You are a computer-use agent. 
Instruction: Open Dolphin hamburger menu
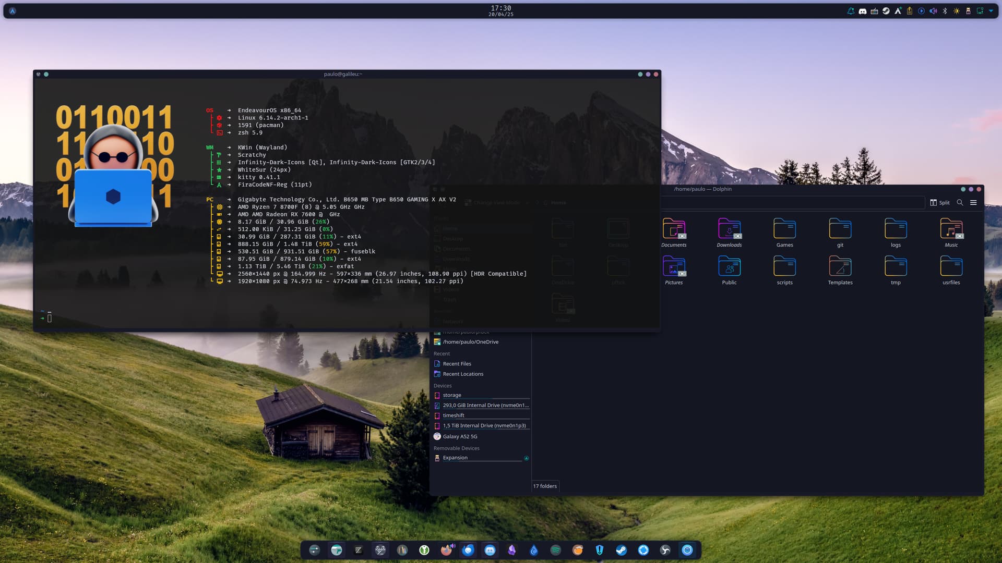(973, 203)
